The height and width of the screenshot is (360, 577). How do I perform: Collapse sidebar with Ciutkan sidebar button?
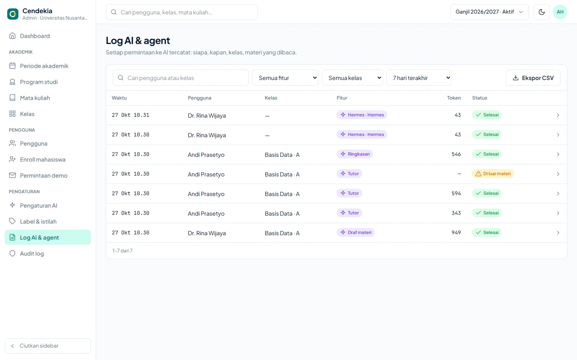(48, 346)
